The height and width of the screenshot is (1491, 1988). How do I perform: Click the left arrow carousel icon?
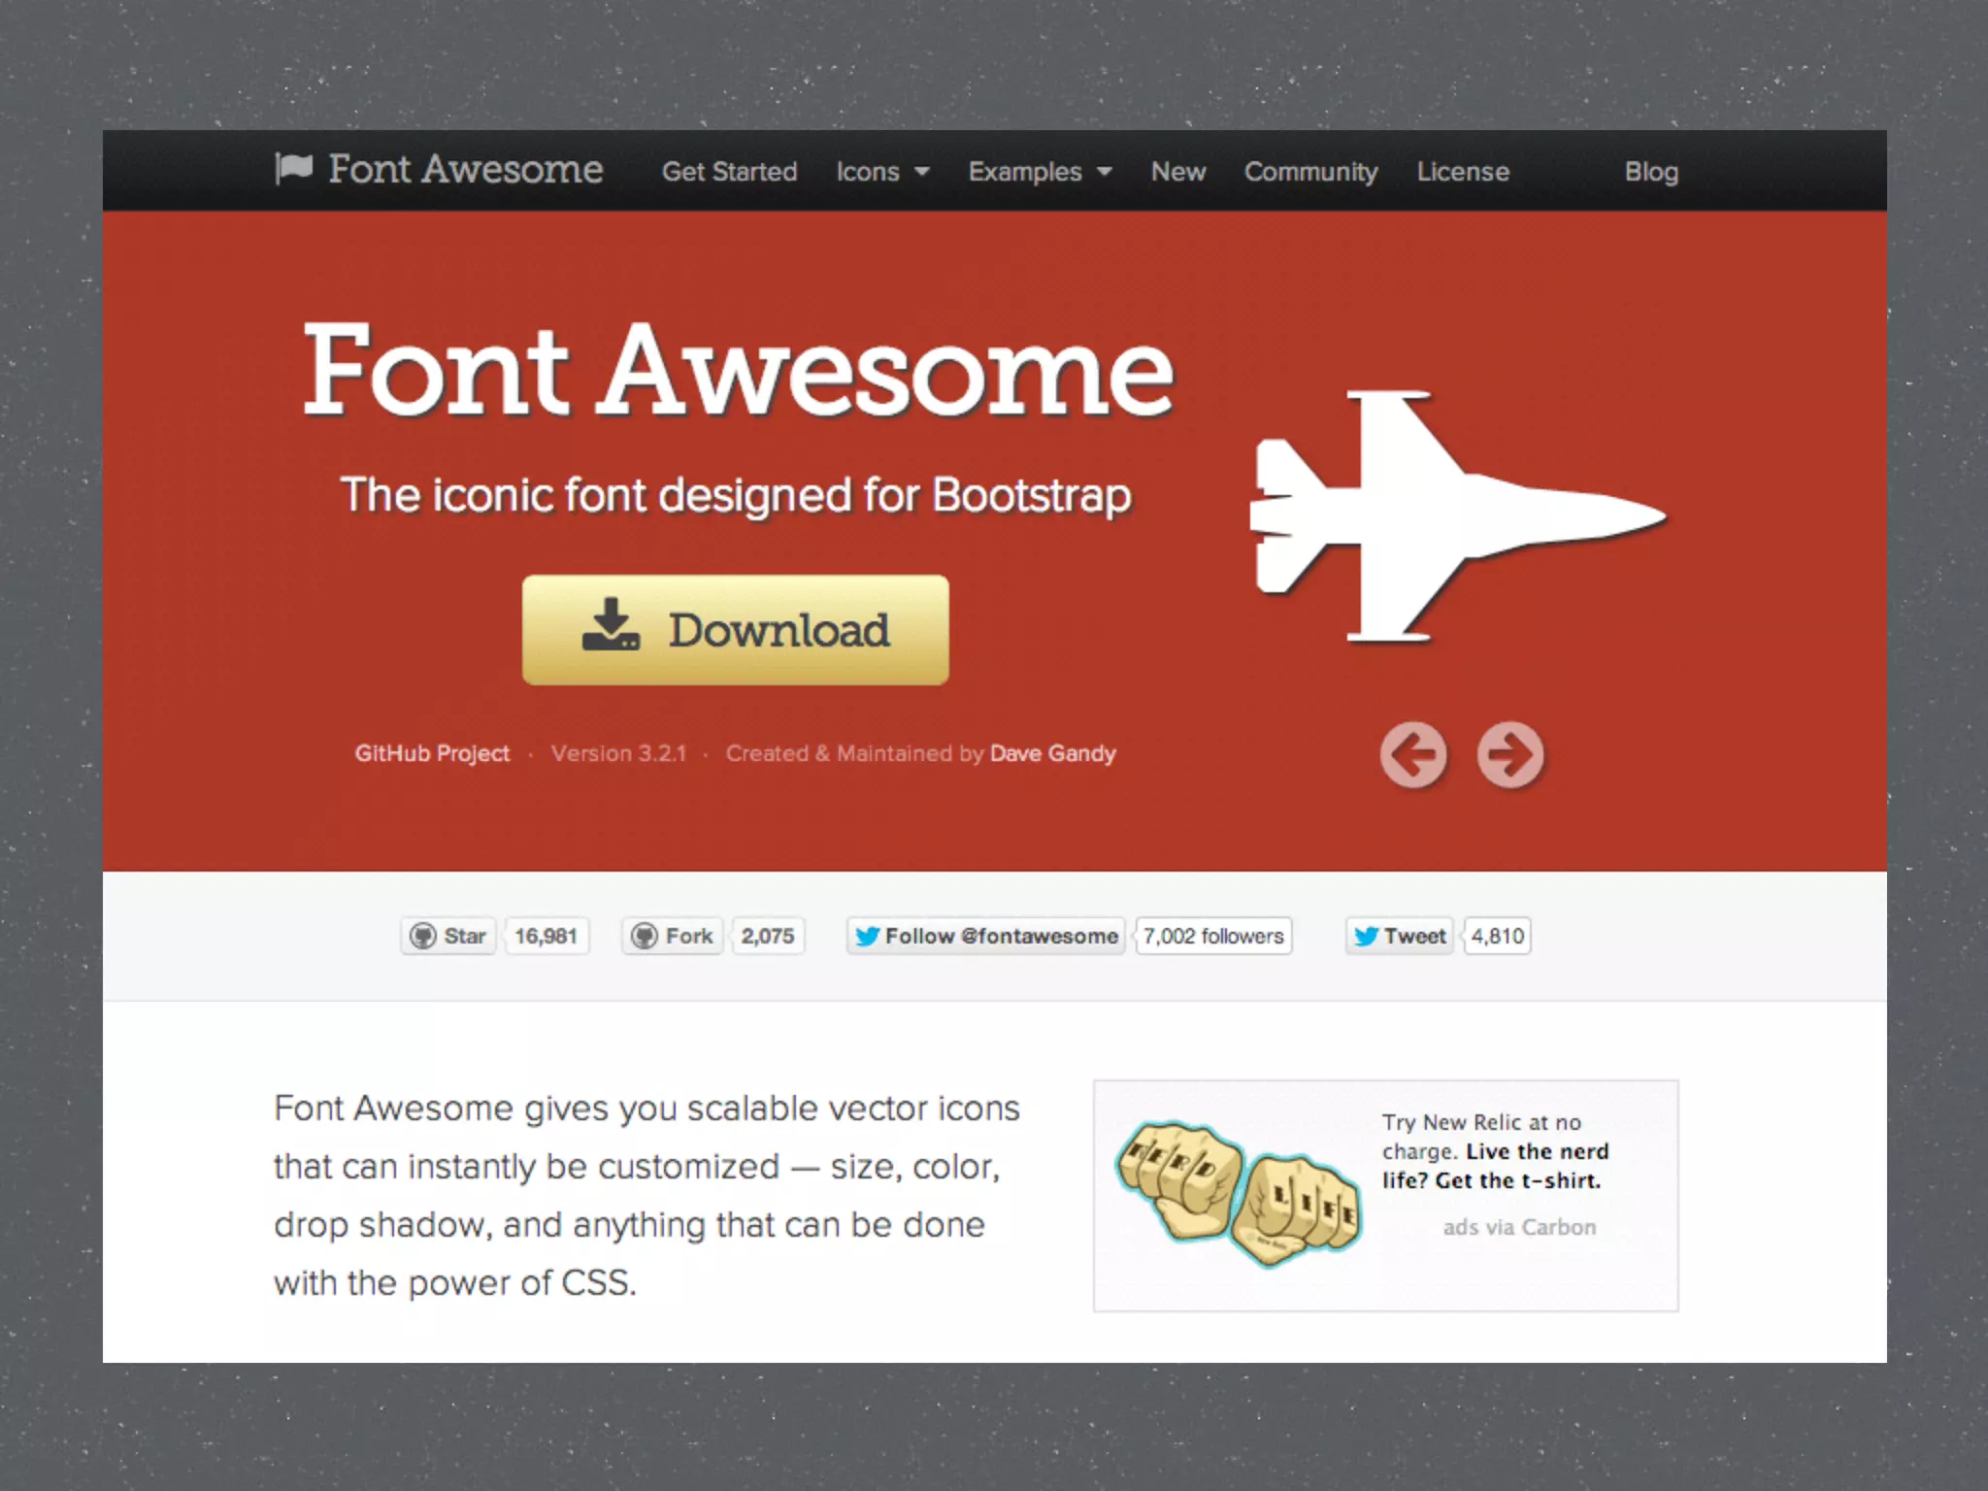coord(1413,754)
